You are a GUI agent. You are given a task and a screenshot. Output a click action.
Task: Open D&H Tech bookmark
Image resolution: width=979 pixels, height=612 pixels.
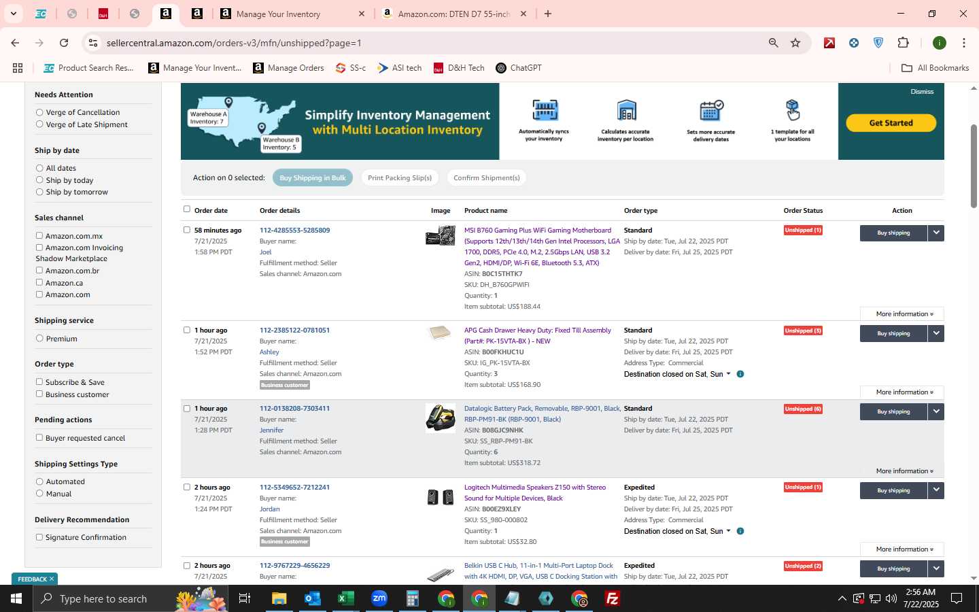(459, 68)
